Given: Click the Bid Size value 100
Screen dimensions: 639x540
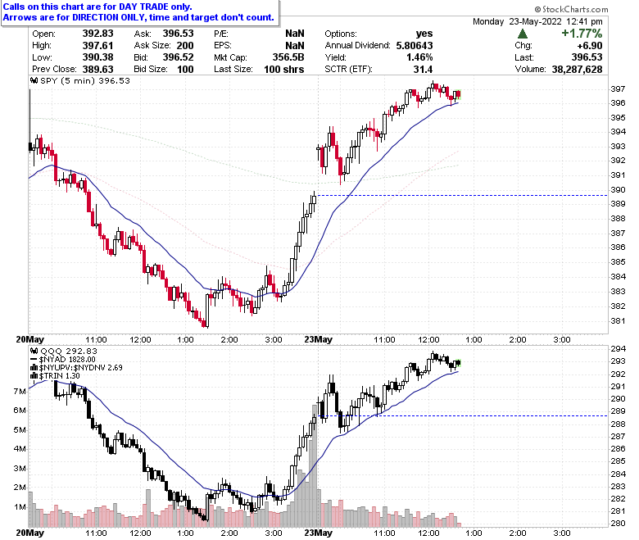Looking at the screenshot, I should pos(185,70).
